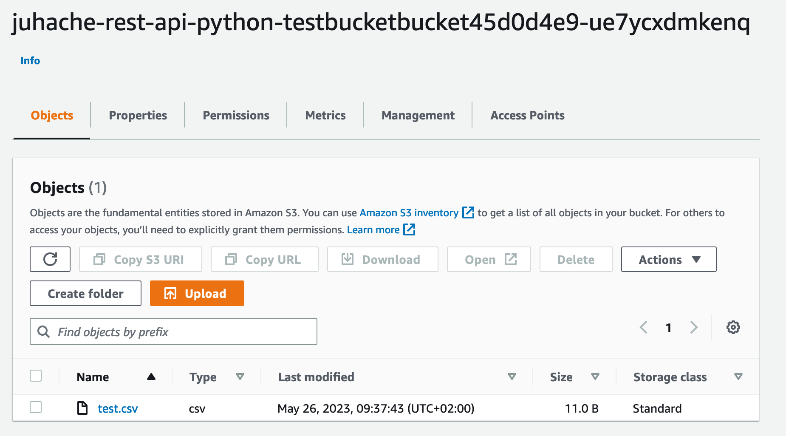This screenshot has width=786, height=436.
Task: Click the Last modified column header
Action: 316,377
